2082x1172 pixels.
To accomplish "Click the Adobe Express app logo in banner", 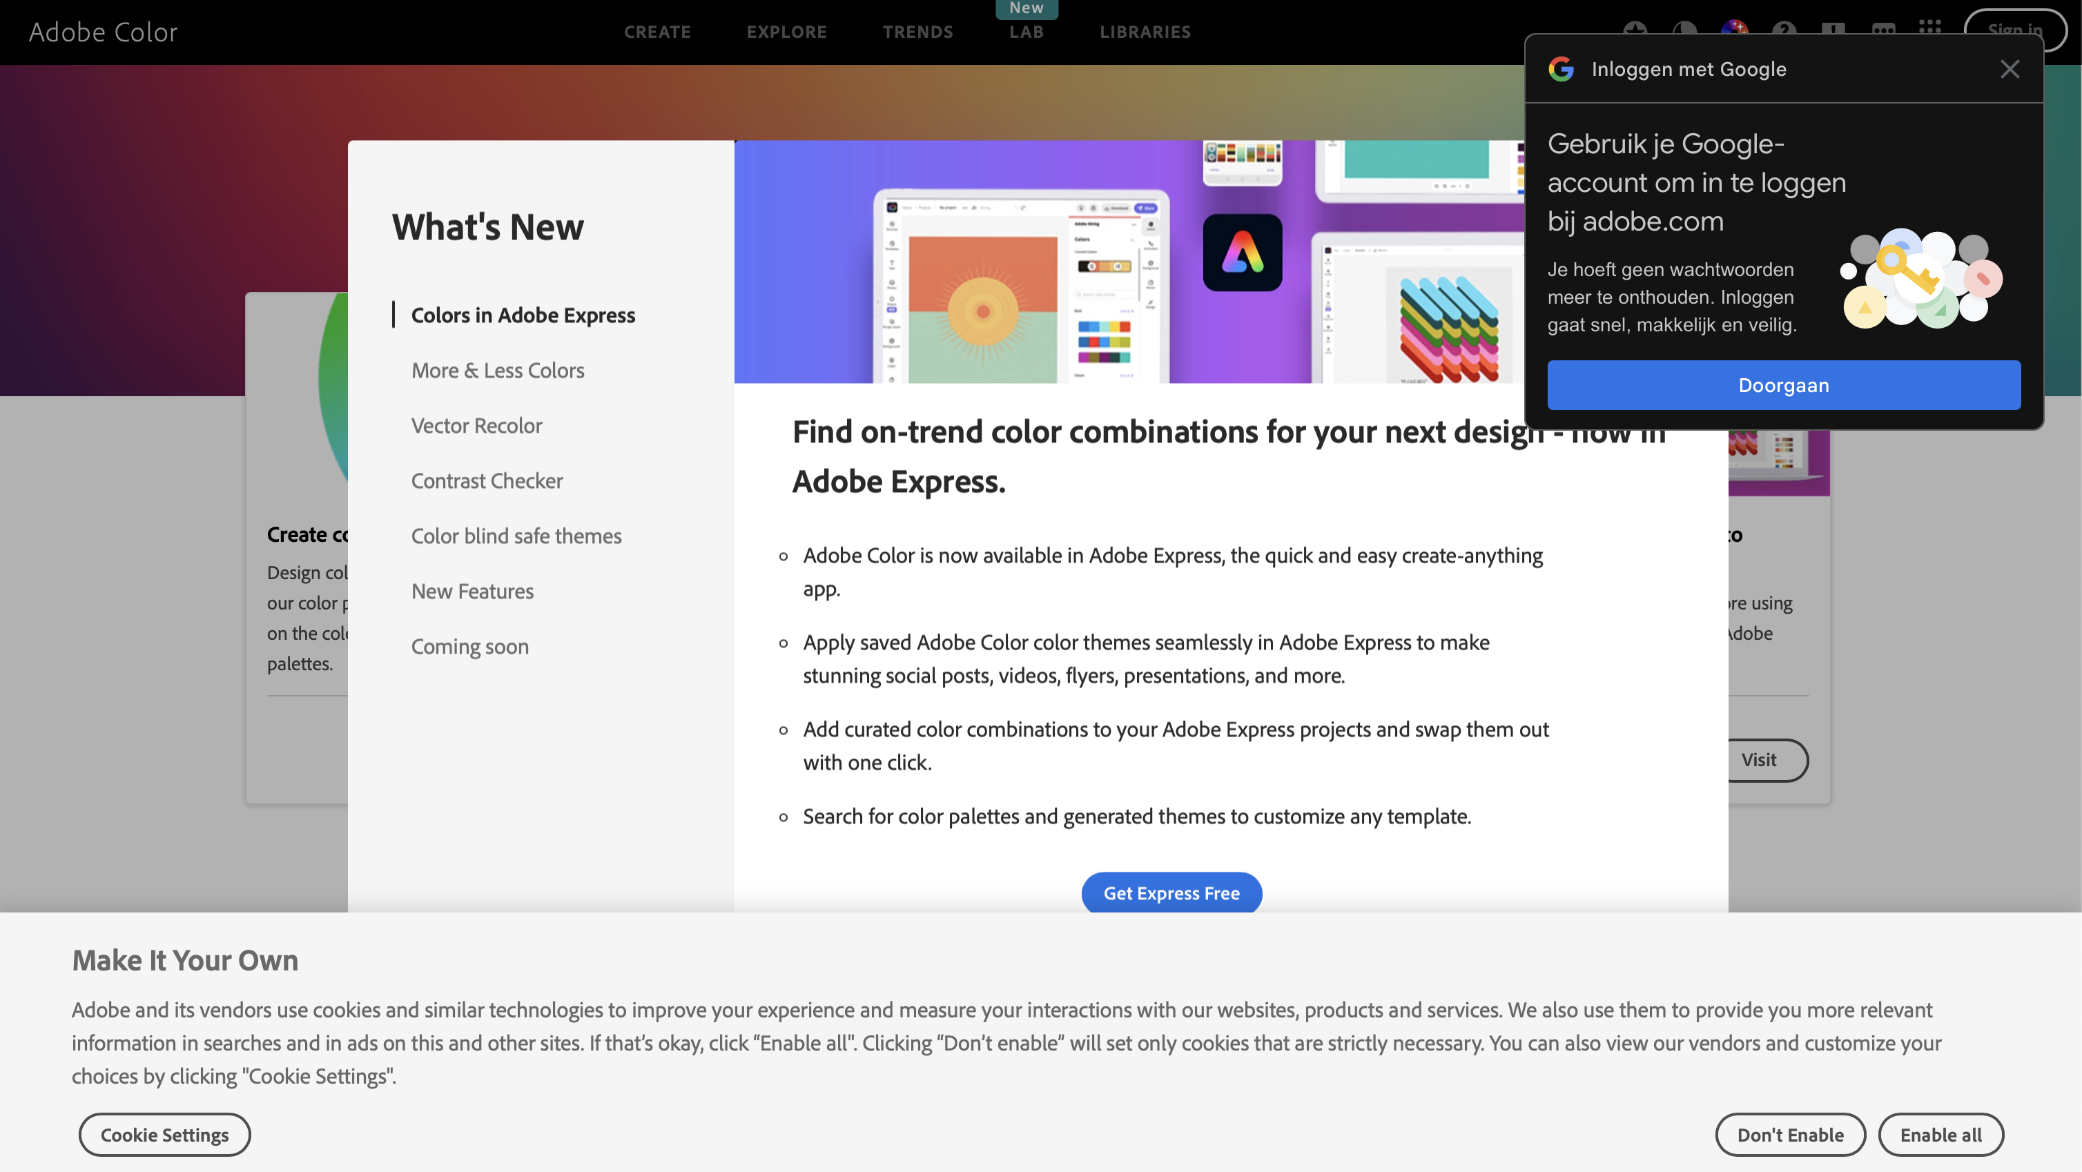I will point(1243,252).
